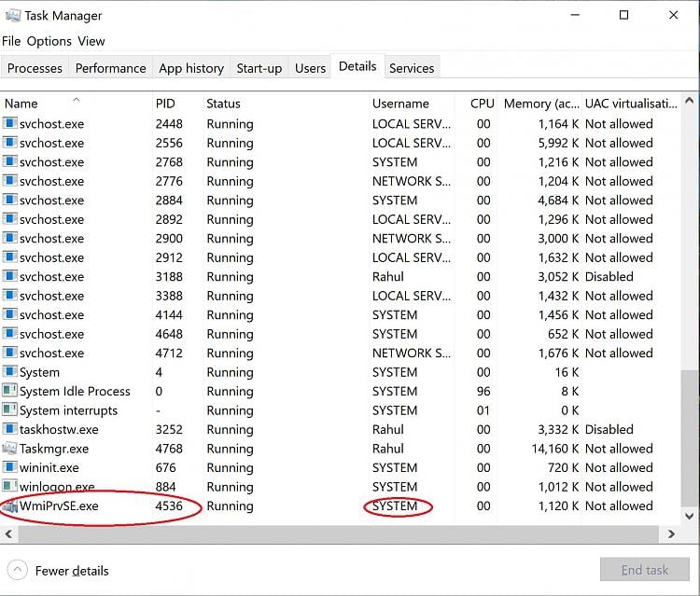Sort by the Memory column header
700x596 pixels.
[x=539, y=104]
